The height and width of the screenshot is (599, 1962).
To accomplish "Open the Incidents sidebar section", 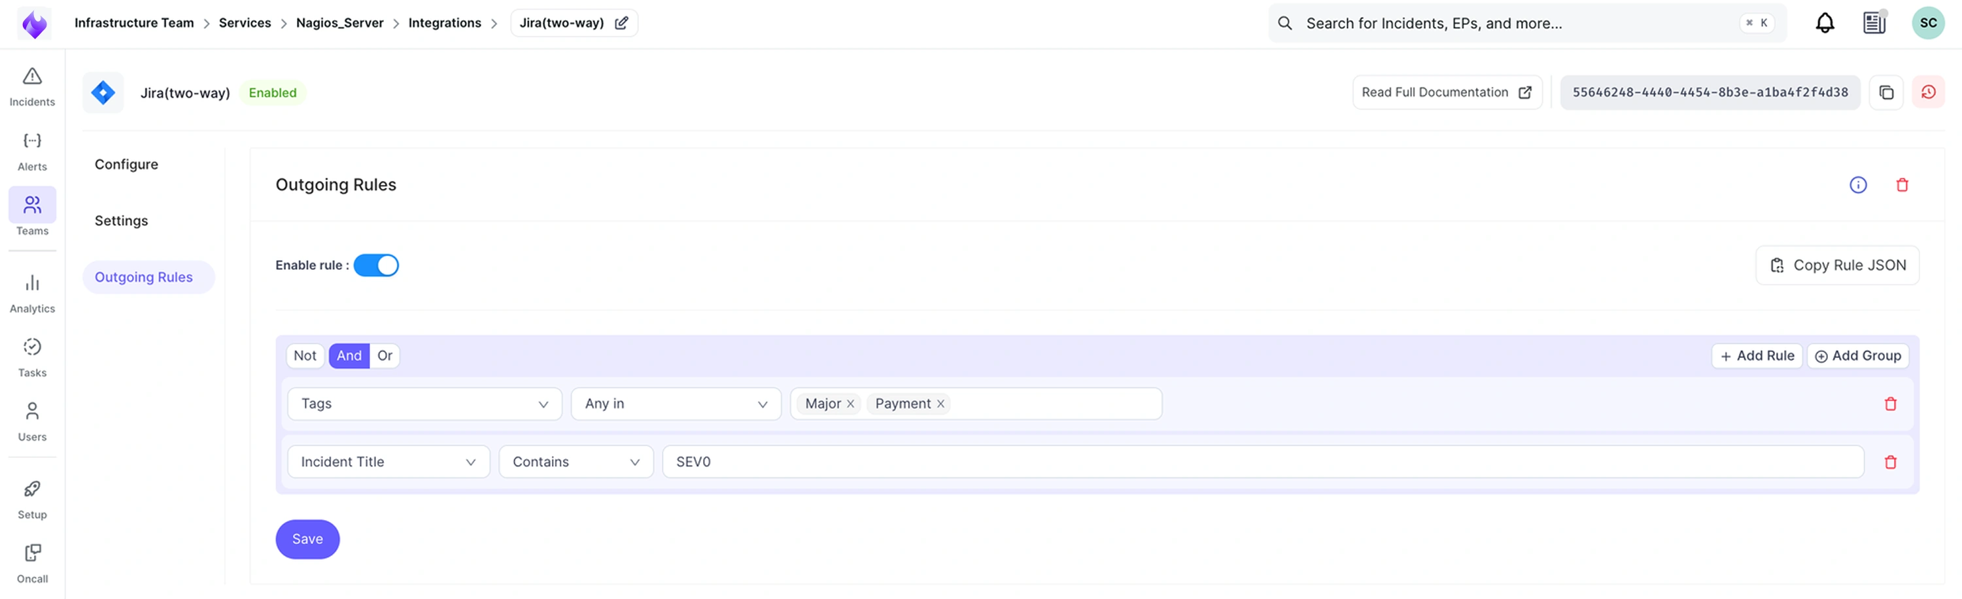I will pyautogui.click(x=32, y=87).
